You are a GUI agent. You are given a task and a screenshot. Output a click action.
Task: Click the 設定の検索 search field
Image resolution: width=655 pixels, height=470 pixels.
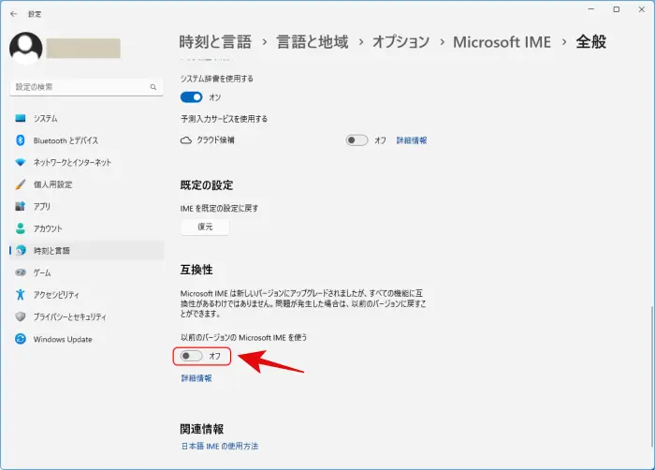pyautogui.click(x=86, y=87)
